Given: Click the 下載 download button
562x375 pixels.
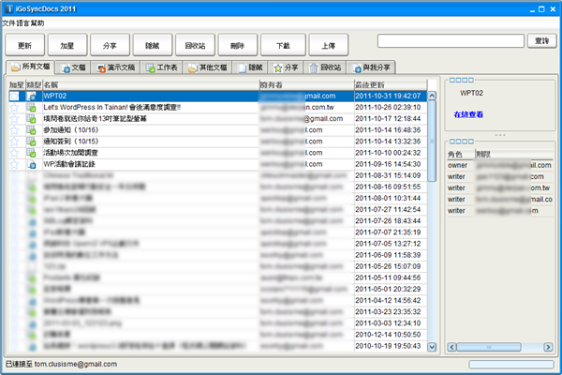Looking at the screenshot, I should coord(283,45).
